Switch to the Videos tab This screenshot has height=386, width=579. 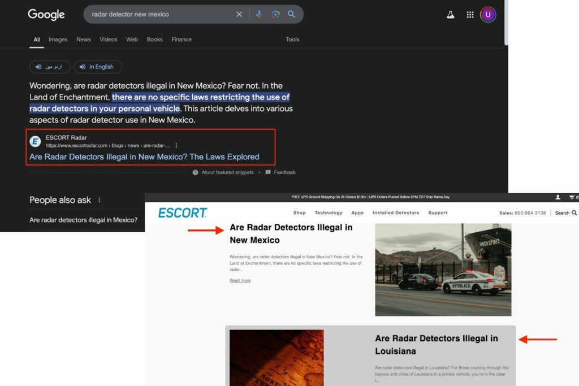coord(108,40)
